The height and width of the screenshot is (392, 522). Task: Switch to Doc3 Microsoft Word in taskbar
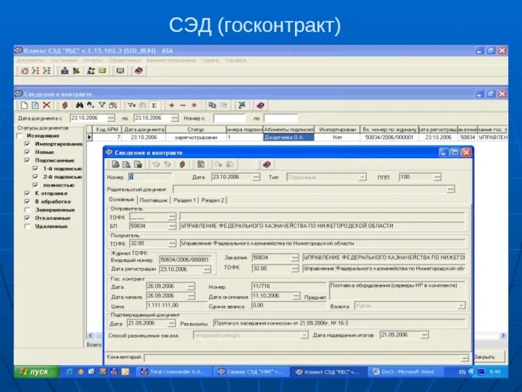click(405, 372)
